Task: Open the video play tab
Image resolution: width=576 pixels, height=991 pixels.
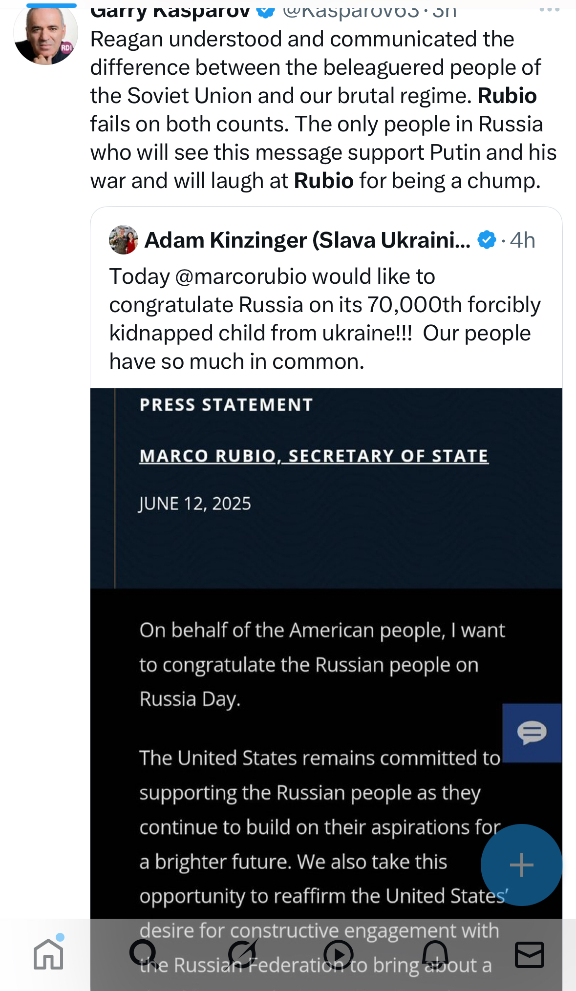Action: coord(338,955)
